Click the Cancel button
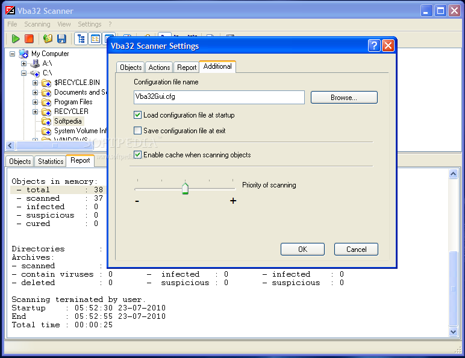 click(x=356, y=250)
